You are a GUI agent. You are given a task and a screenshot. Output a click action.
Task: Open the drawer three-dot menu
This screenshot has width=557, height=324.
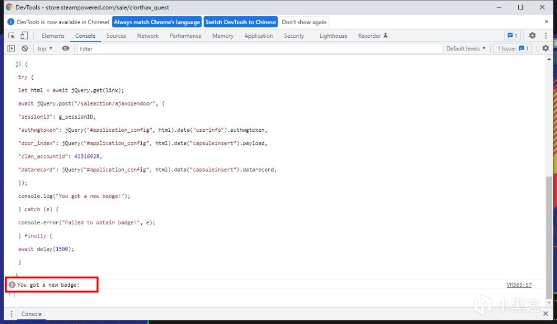pyautogui.click(x=12, y=313)
